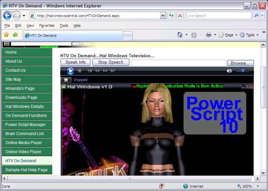Play the video in media player

point(70,71)
